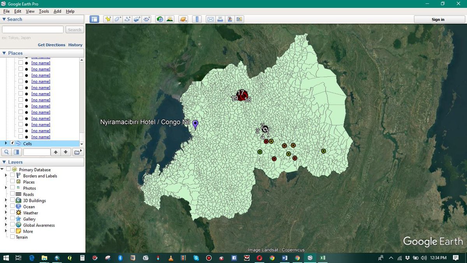Image resolution: width=467 pixels, height=263 pixels.
Task: Click the Search button
Action: 74,30
